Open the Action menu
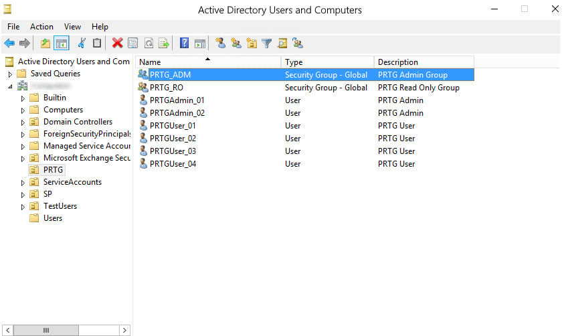This screenshot has width=564, height=336. 41,27
